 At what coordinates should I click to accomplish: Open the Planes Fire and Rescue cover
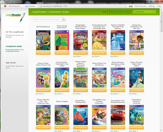tap(99, 78)
